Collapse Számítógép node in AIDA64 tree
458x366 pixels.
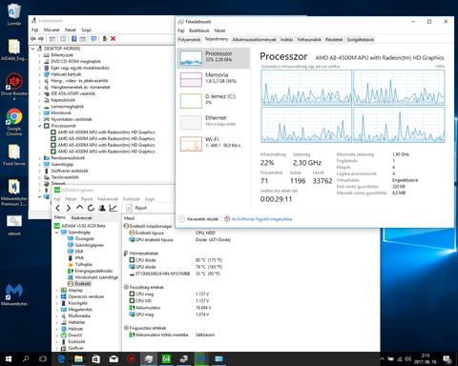click(57, 233)
